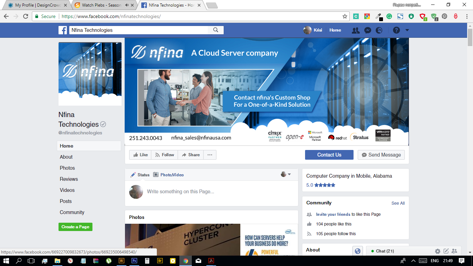Open Facebook friend requests icon

(356, 30)
